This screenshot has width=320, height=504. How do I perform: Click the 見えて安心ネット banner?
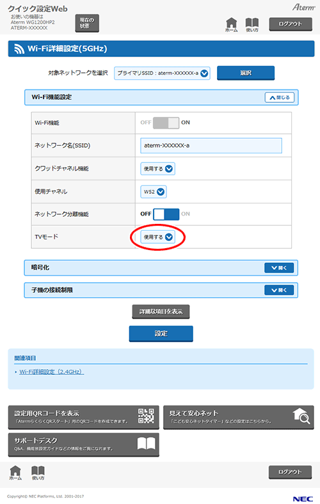(x=239, y=417)
